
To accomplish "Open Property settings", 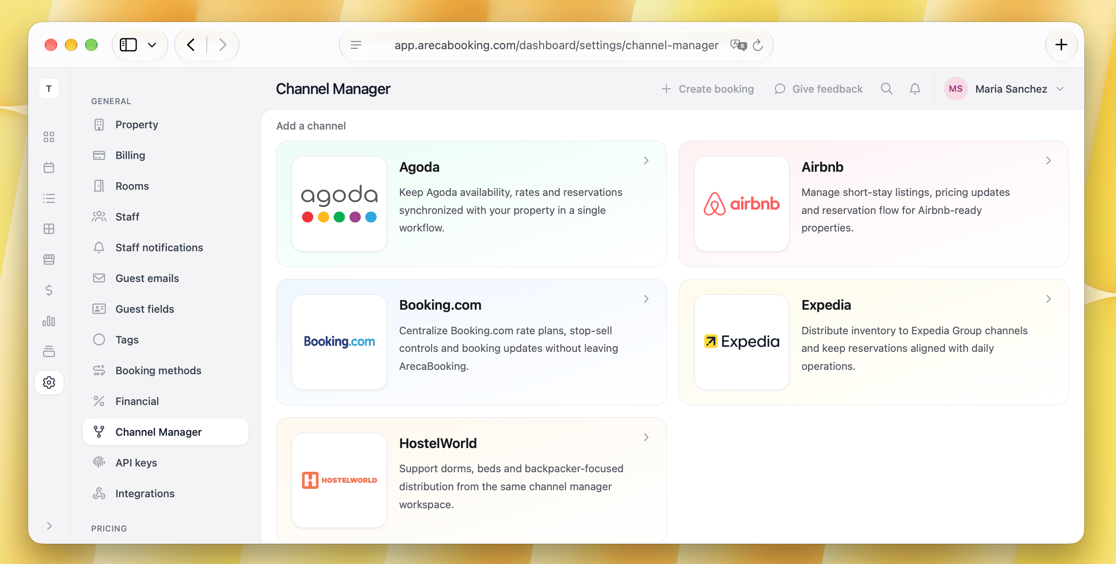I will click(166, 125).
